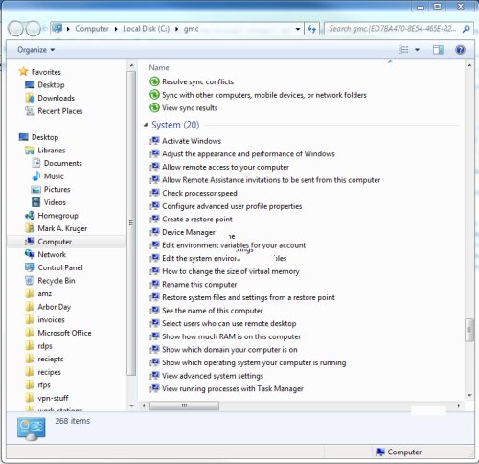479x464 pixels.
Task: Click the Documents library icon
Action: [x=35, y=163]
